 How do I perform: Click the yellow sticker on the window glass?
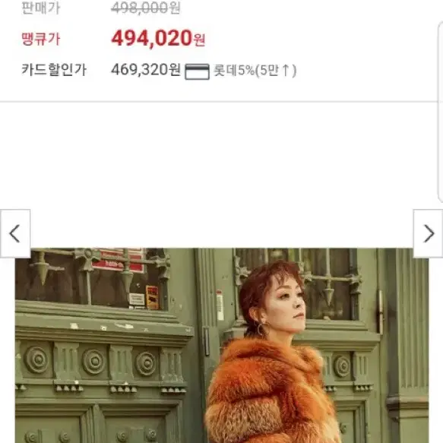(x=152, y=297)
